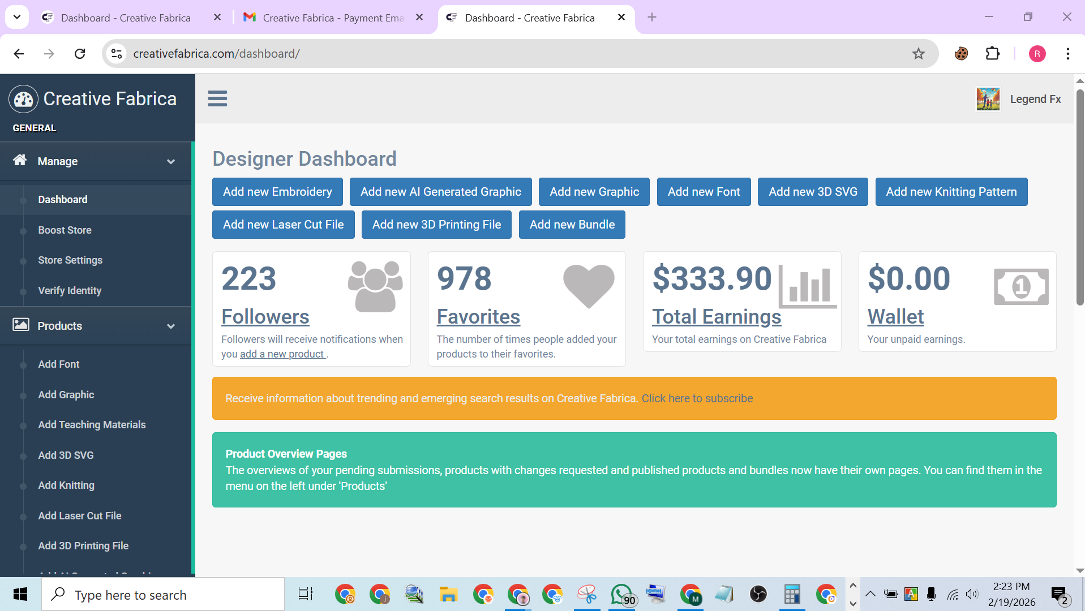Click the Total Earnings bar chart icon
The width and height of the screenshot is (1085, 611).
(807, 286)
